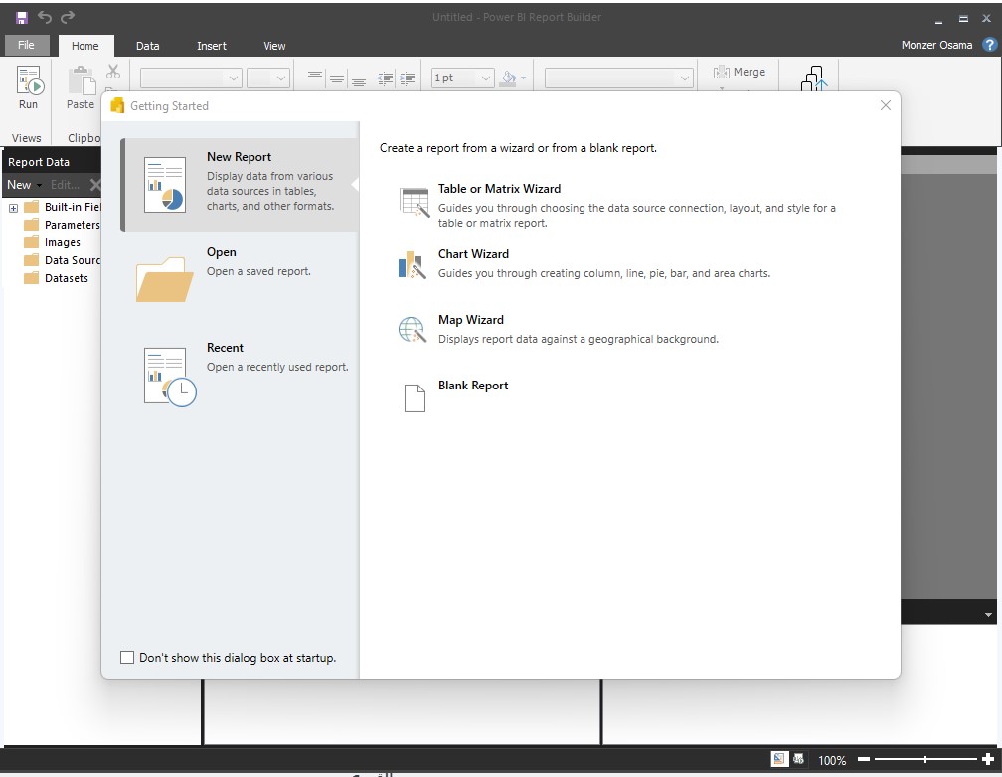Click the Save icon in title bar
Viewport: 1002px width, 777px height.
pos(22,17)
